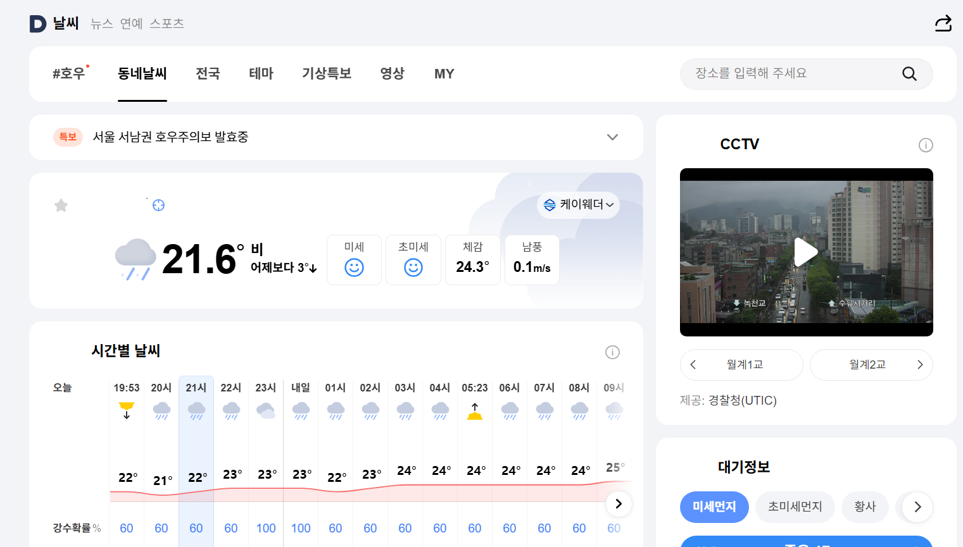
Task: Click the next arrow in hourly forecast
Action: point(619,503)
